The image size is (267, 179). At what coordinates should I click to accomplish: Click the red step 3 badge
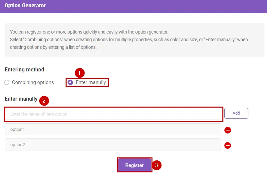coord(157,165)
